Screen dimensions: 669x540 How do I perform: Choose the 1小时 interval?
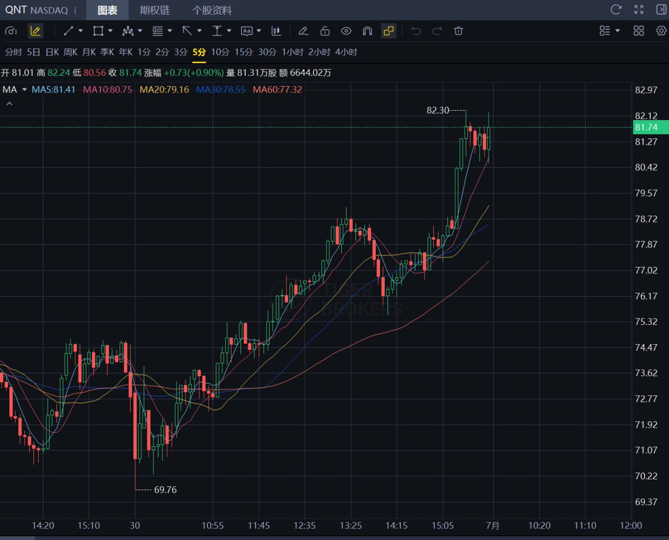[293, 52]
